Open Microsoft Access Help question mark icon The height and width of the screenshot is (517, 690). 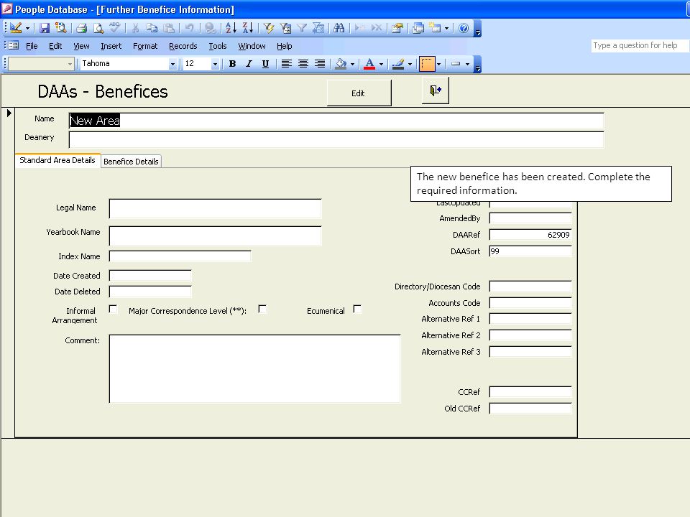[464, 28]
